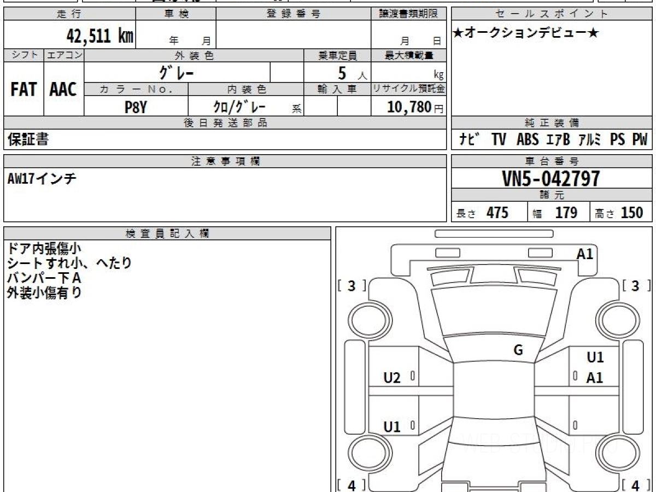656x492 pixels.
Task: Select the color code P8Y
Action: [x=136, y=107]
